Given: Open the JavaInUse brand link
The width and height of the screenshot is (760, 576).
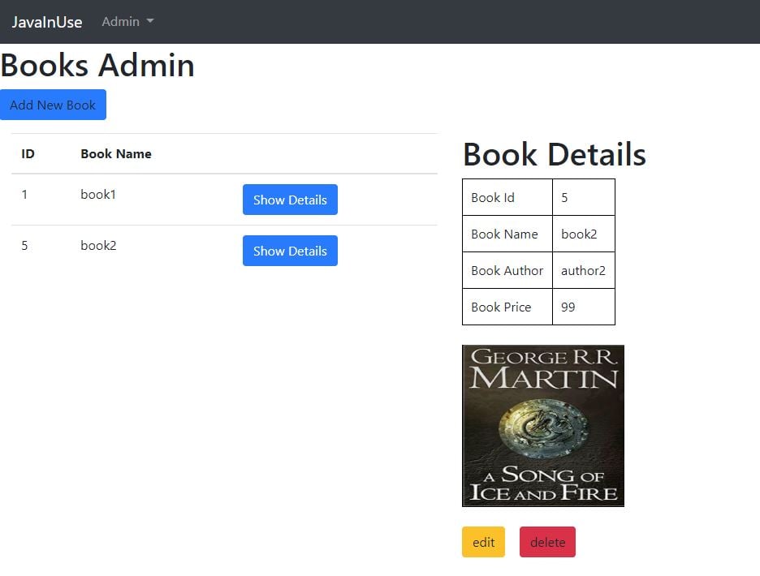Looking at the screenshot, I should point(47,22).
